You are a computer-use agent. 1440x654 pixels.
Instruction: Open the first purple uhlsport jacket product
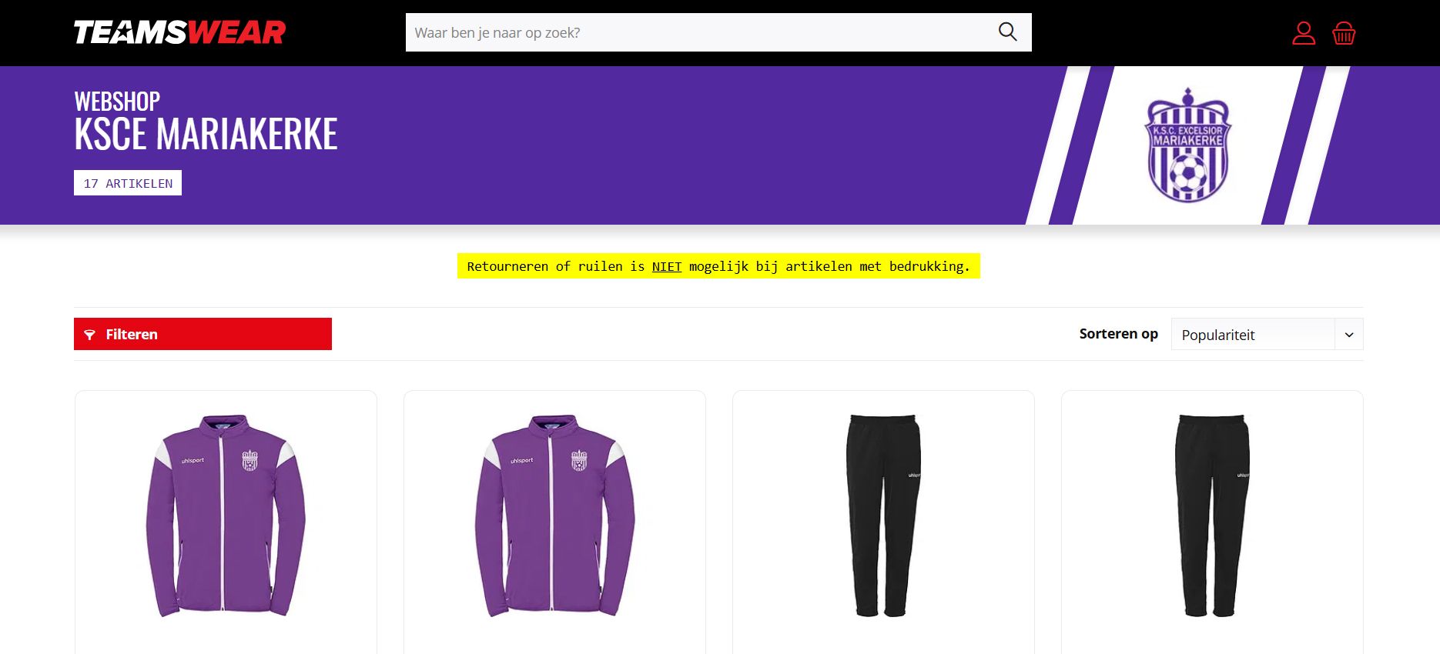point(226,516)
